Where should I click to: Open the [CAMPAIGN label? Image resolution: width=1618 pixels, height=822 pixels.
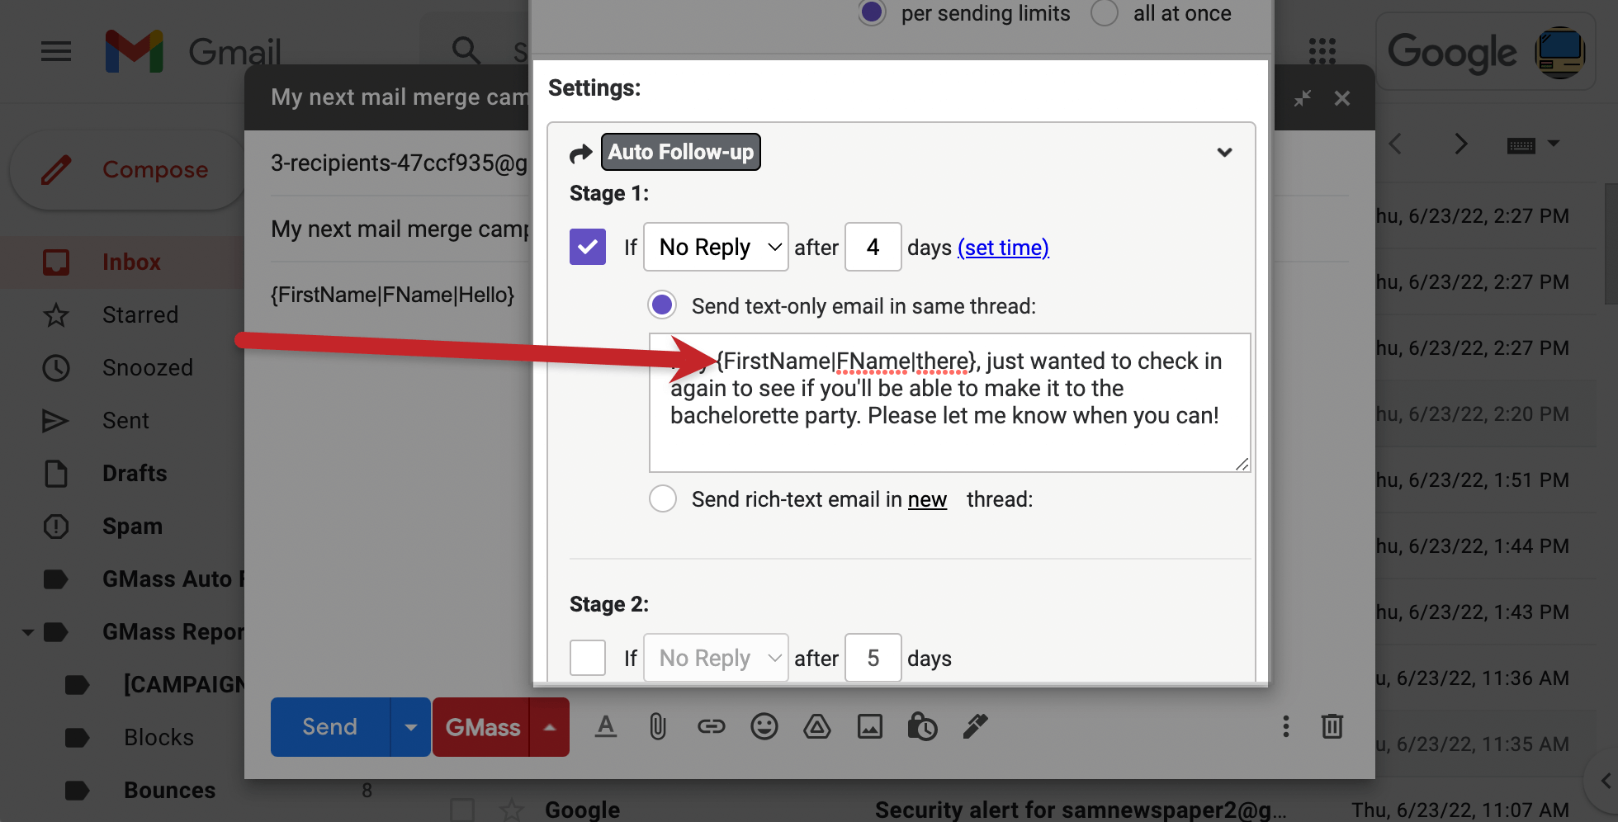click(x=183, y=684)
